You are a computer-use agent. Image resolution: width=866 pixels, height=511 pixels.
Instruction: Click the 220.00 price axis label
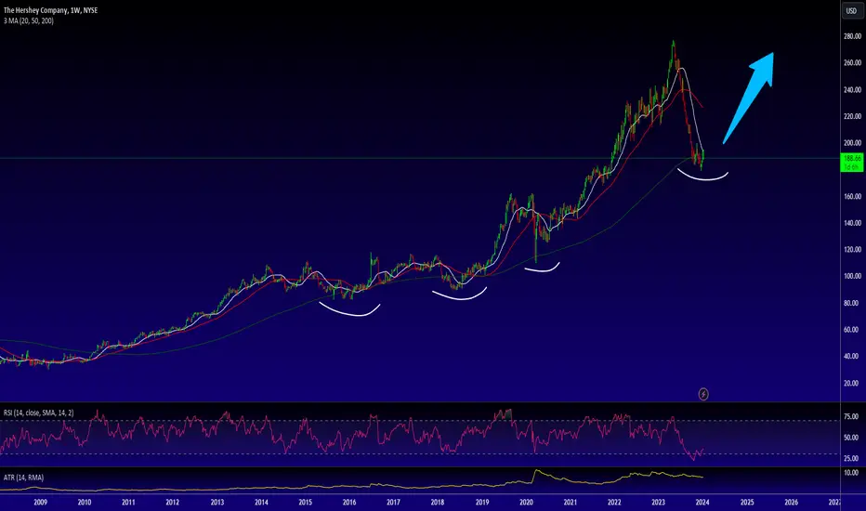(852, 116)
